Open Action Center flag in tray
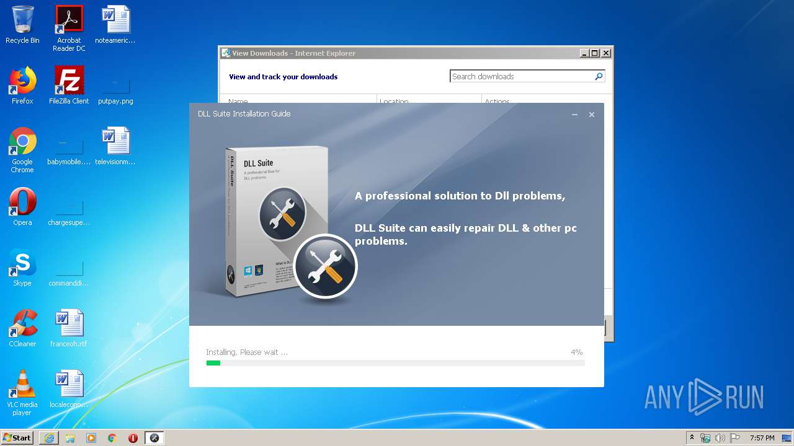The width and height of the screenshot is (794, 446). coord(734,438)
